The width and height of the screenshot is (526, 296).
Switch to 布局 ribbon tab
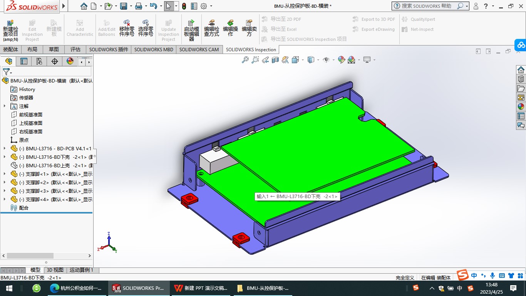(32, 49)
